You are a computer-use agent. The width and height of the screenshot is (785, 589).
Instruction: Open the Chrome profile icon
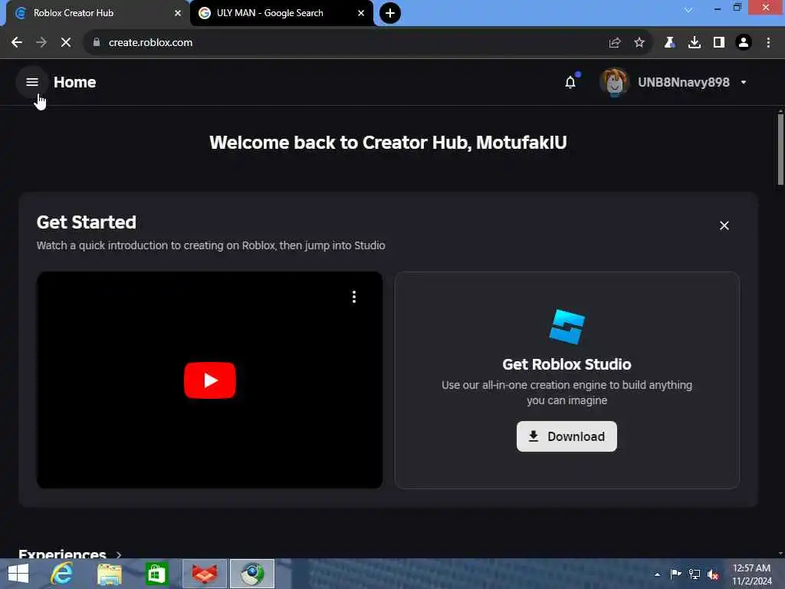click(x=744, y=43)
